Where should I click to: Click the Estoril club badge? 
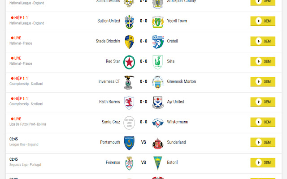coord(157,163)
